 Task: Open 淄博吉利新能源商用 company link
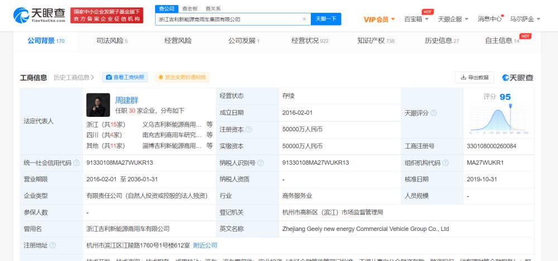pyautogui.click(x=172, y=146)
